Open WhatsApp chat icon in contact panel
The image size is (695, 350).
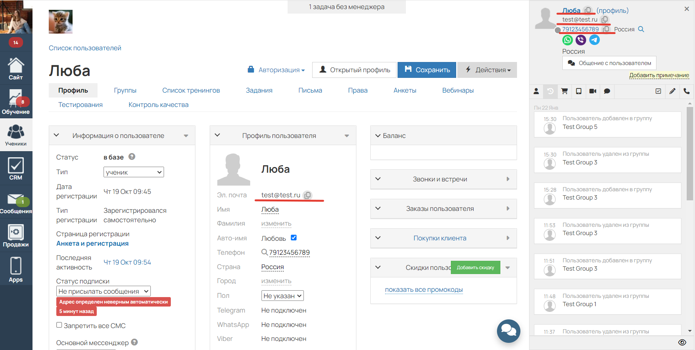[x=567, y=40]
